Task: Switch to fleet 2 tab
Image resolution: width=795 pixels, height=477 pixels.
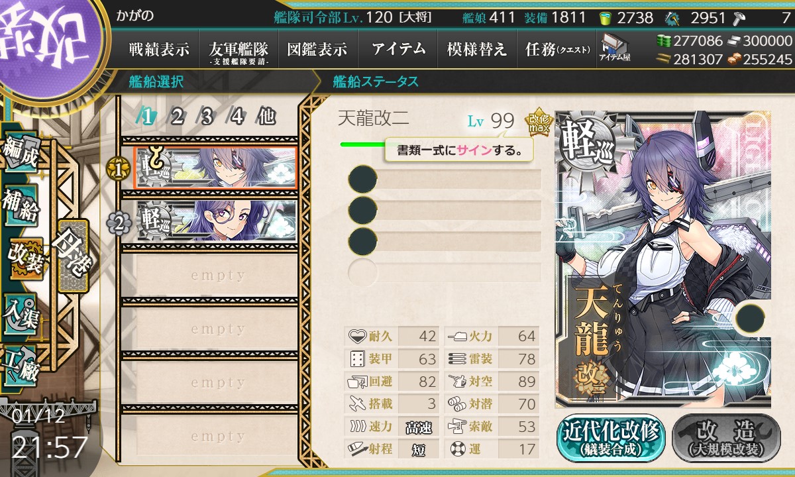Action: pyautogui.click(x=177, y=117)
